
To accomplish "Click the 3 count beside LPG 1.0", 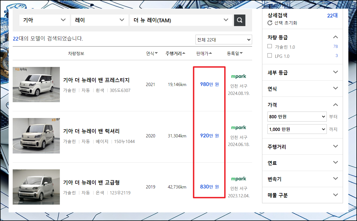I will pyautogui.click(x=337, y=56).
